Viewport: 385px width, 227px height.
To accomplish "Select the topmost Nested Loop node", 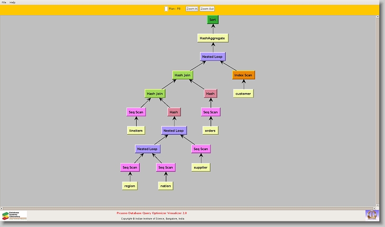I will (212, 57).
